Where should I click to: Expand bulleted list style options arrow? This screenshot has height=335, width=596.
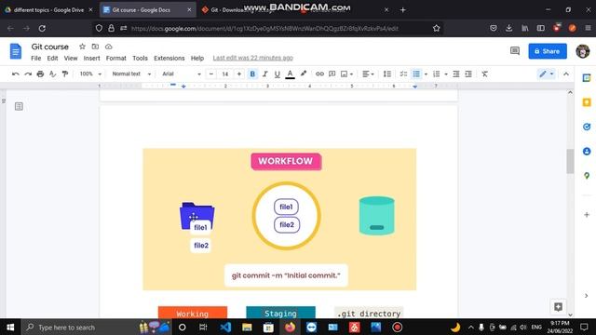[x=426, y=74]
